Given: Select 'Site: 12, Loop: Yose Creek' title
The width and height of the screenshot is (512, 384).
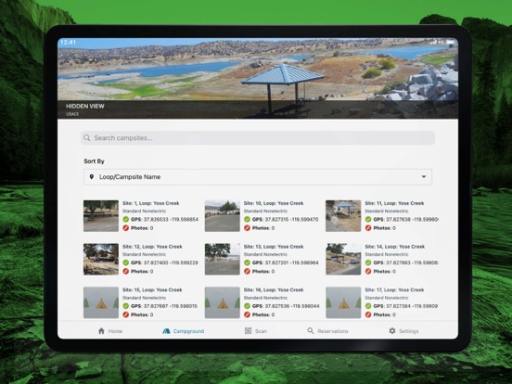Looking at the screenshot, I should coord(152,247).
